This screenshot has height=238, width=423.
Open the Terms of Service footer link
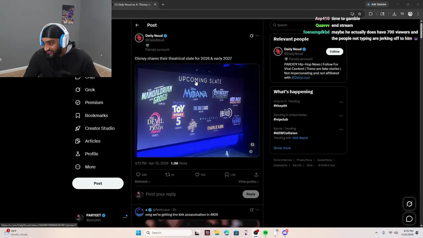pyautogui.click(x=283, y=160)
